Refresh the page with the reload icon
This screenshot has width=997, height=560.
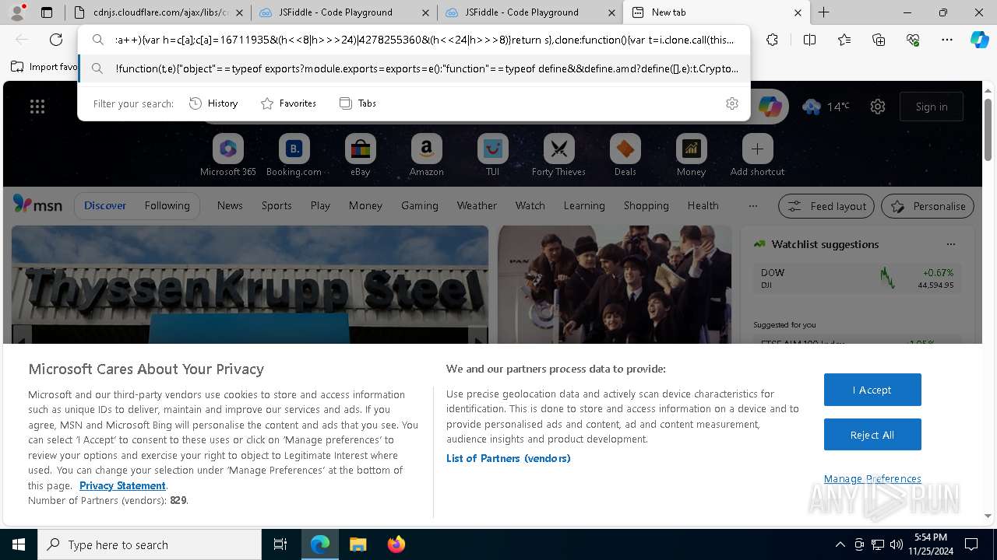pos(56,40)
